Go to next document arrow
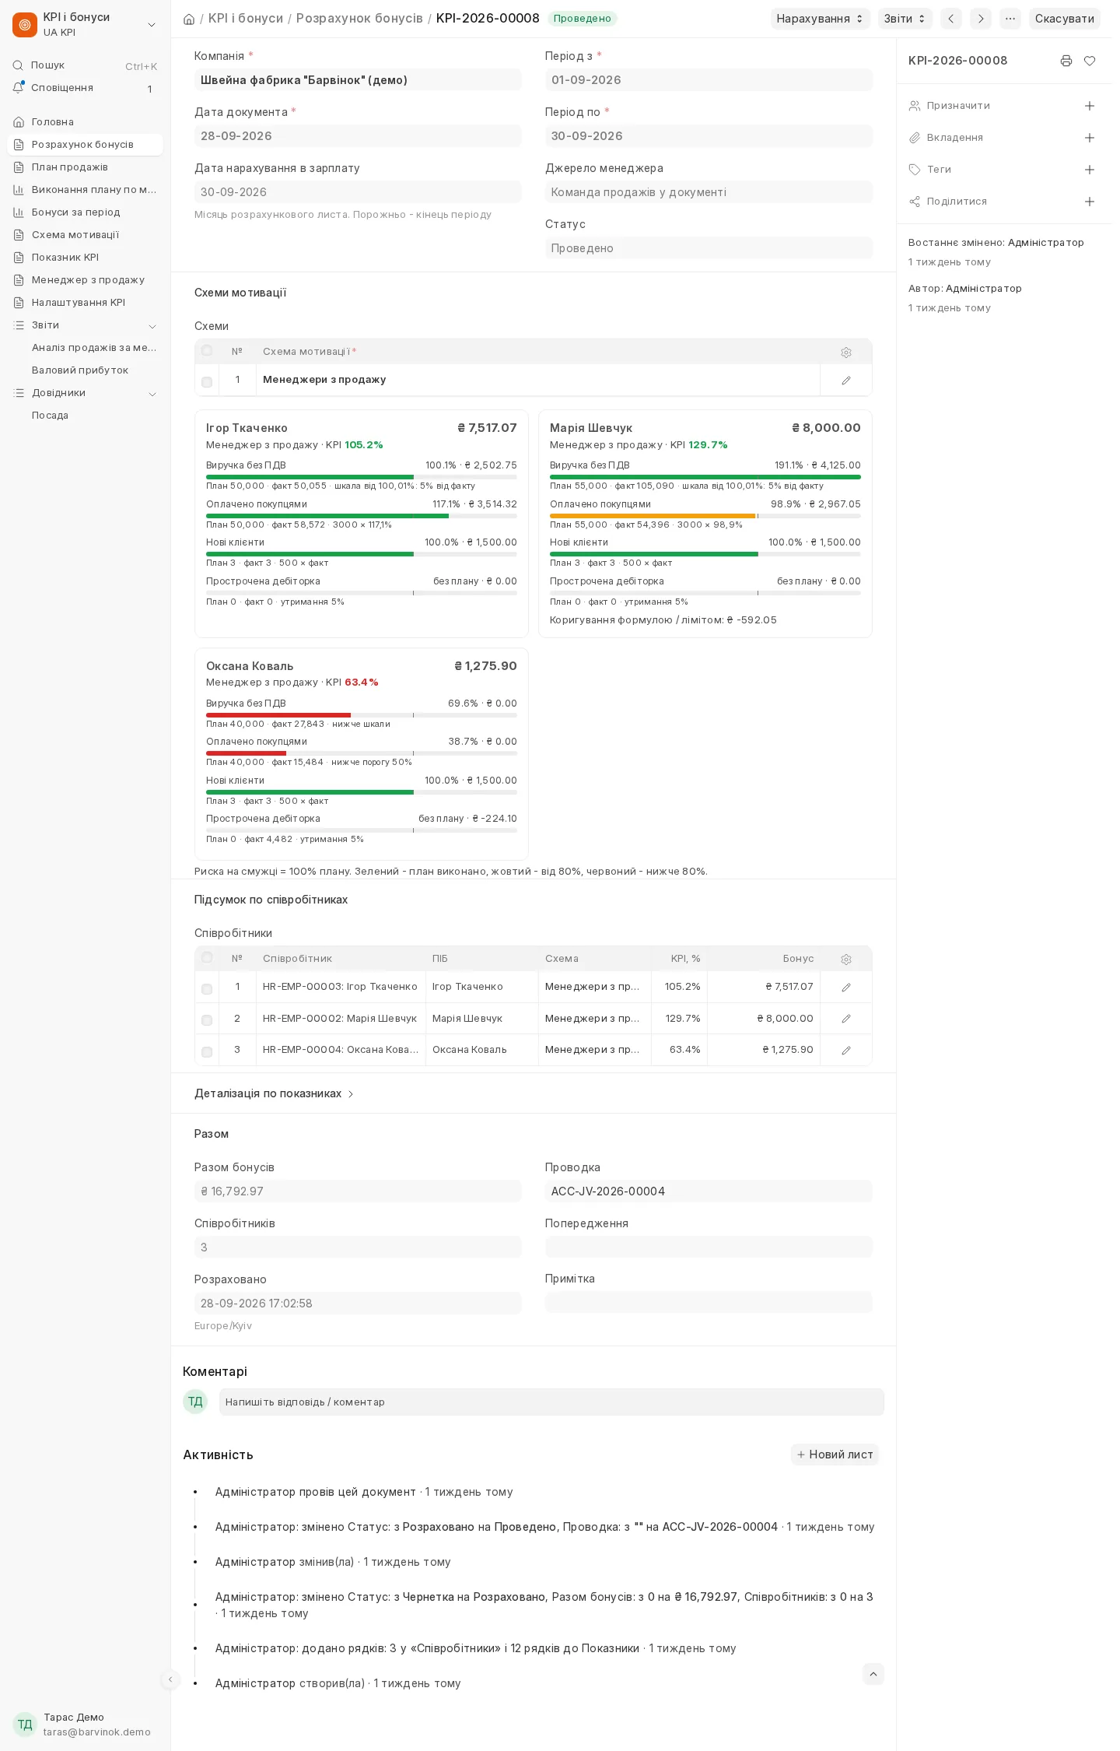 coord(981,19)
